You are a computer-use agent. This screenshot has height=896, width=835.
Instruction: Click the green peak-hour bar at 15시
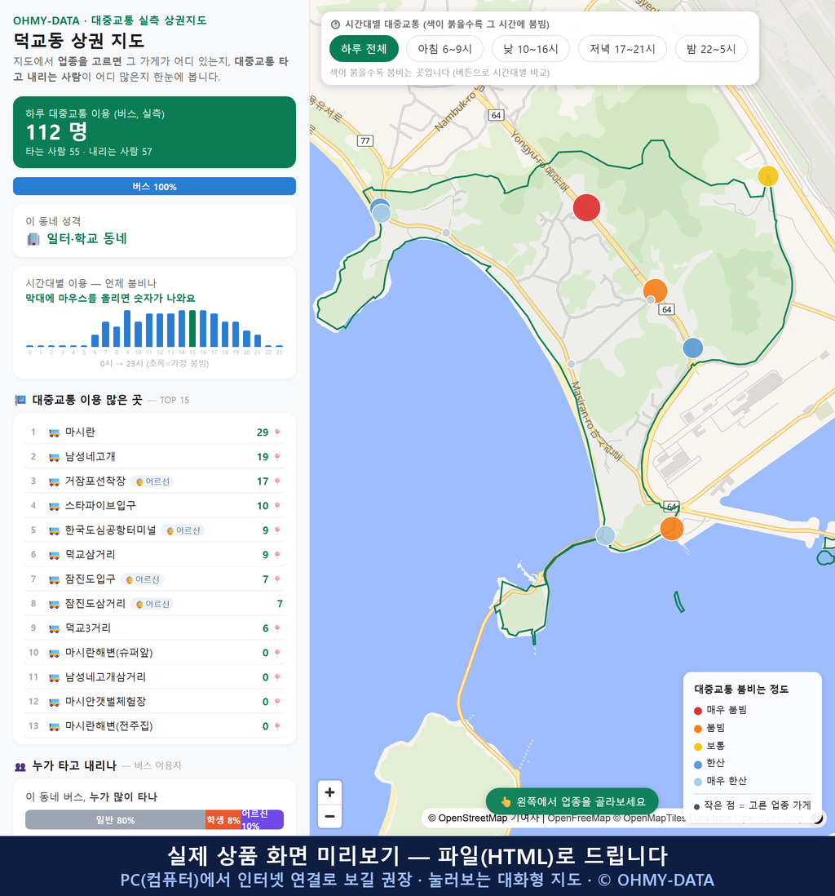[x=192, y=329]
